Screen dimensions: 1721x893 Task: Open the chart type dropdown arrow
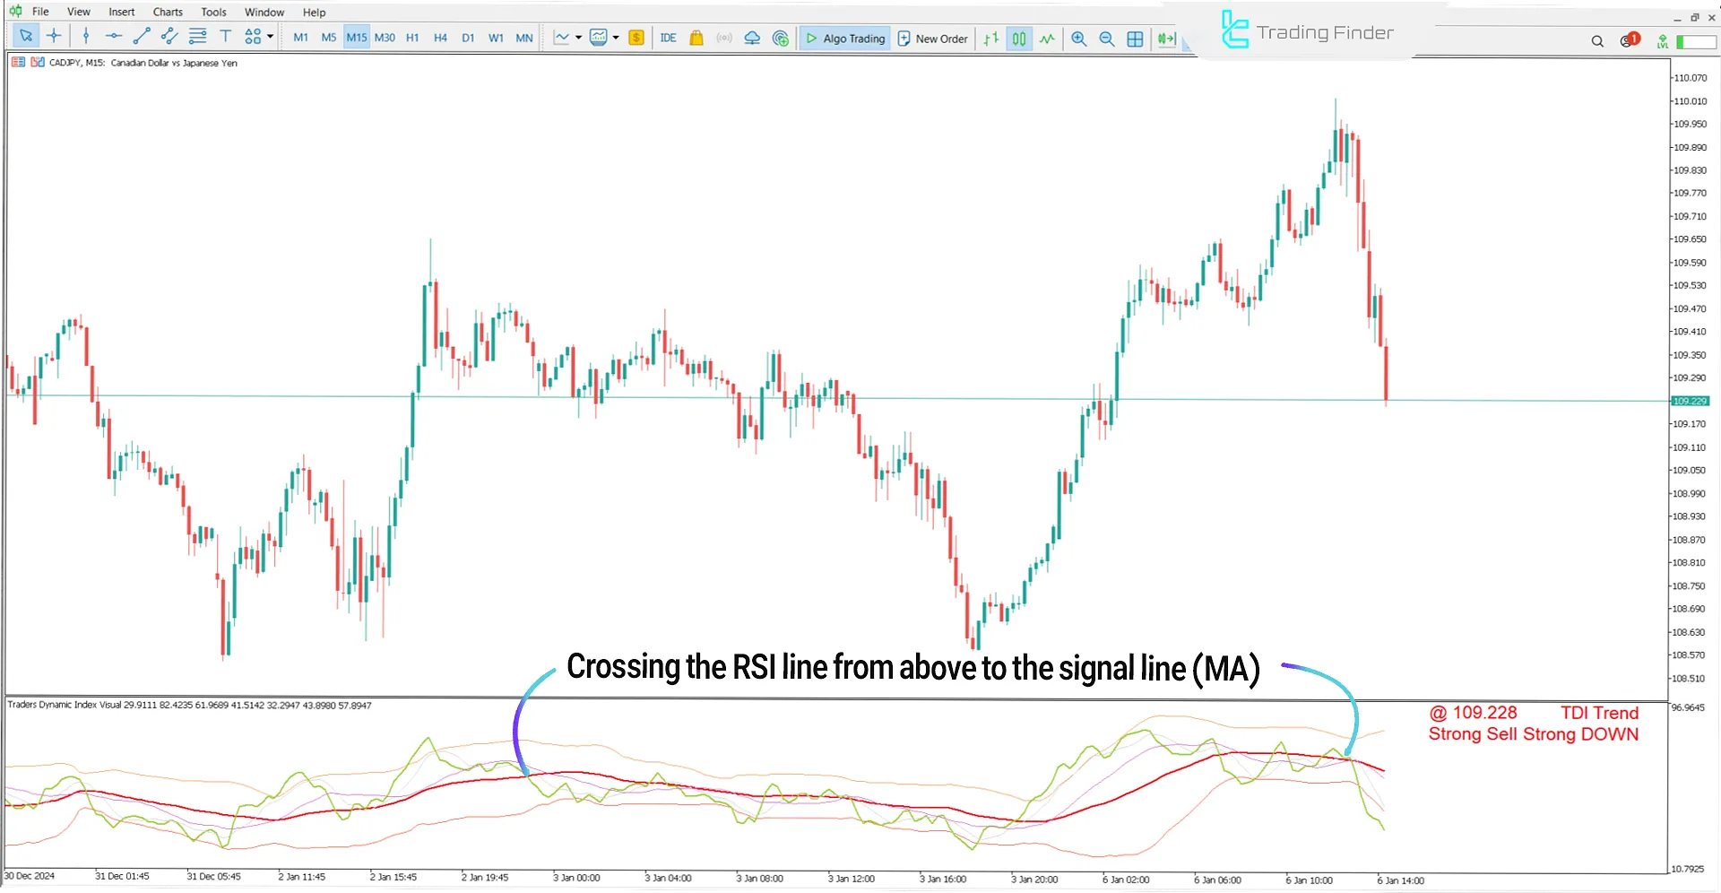click(x=617, y=38)
